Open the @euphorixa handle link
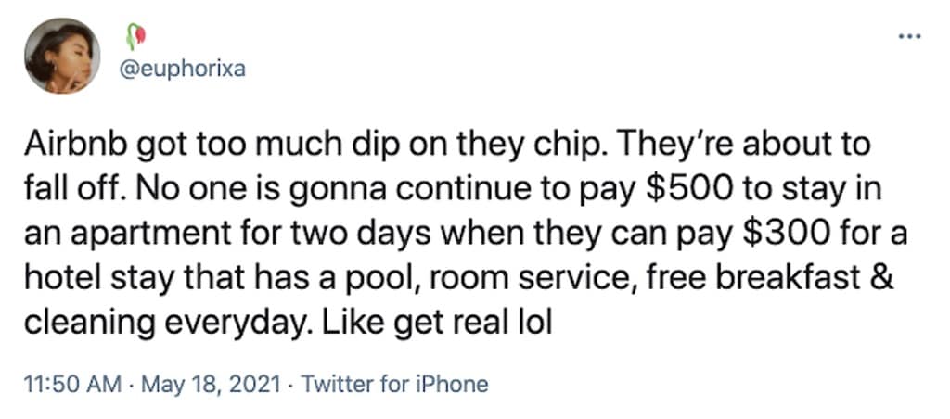This screenshot has width=950, height=419. 183,69
